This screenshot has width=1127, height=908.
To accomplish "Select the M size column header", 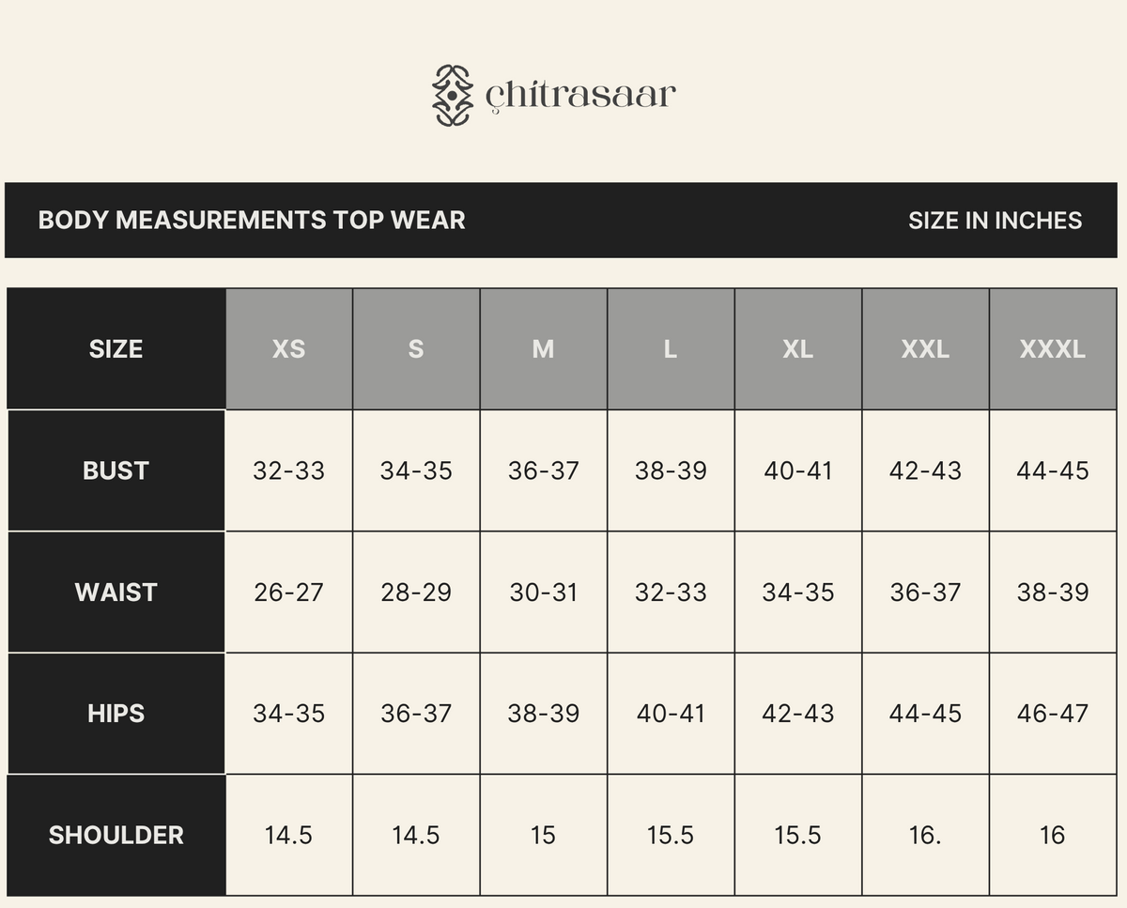I will tap(543, 349).
